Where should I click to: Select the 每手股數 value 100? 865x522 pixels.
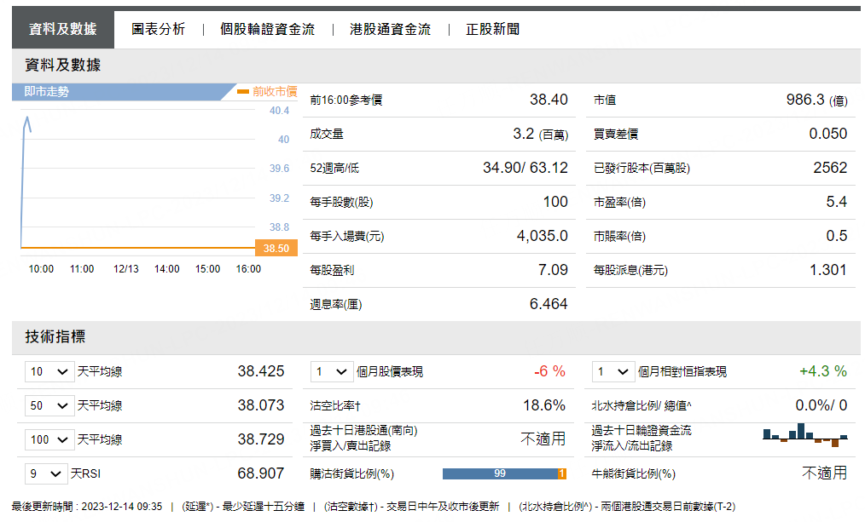pos(555,202)
